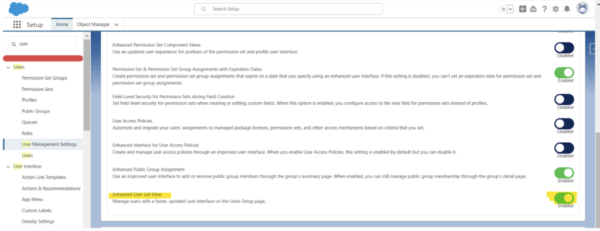The image size is (600, 231).
Task: Open the user profile avatar
Action: click(582, 8)
